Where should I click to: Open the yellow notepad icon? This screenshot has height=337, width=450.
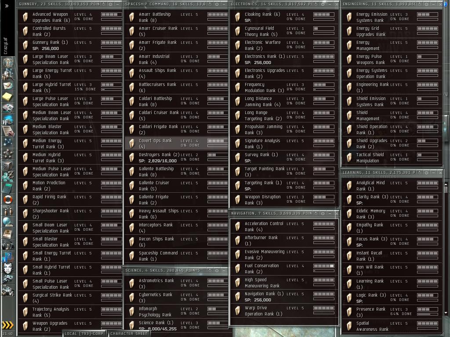pyautogui.click(x=8, y=97)
